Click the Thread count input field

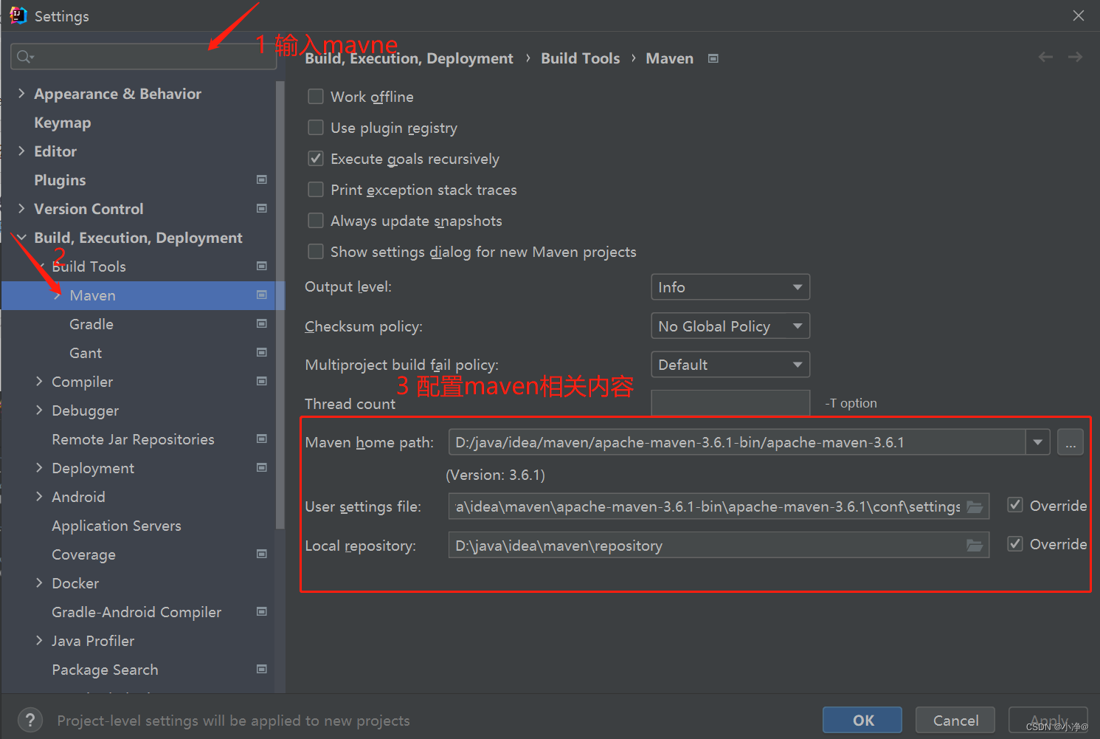click(x=730, y=403)
